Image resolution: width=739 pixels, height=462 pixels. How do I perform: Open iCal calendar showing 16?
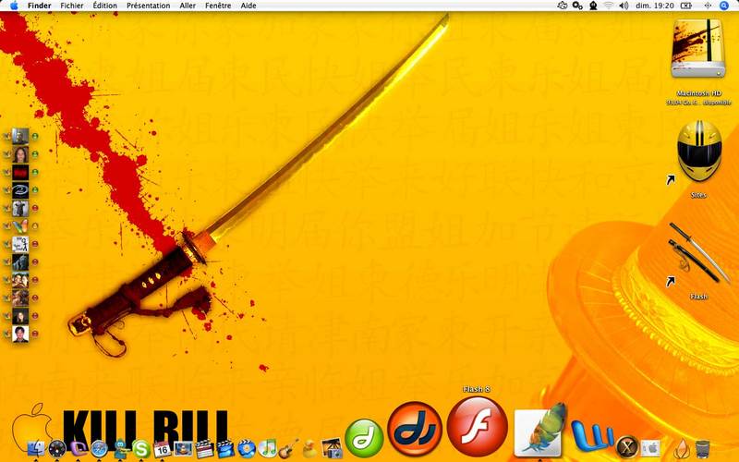(162, 449)
